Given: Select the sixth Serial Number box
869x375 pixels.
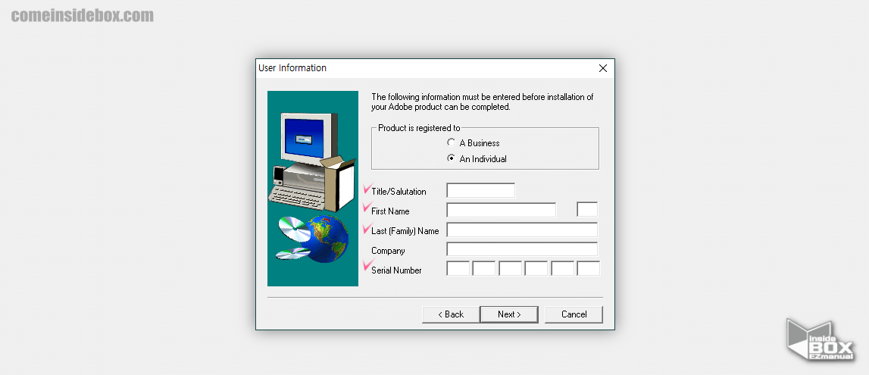Looking at the screenshot, I should click(589, 269).
